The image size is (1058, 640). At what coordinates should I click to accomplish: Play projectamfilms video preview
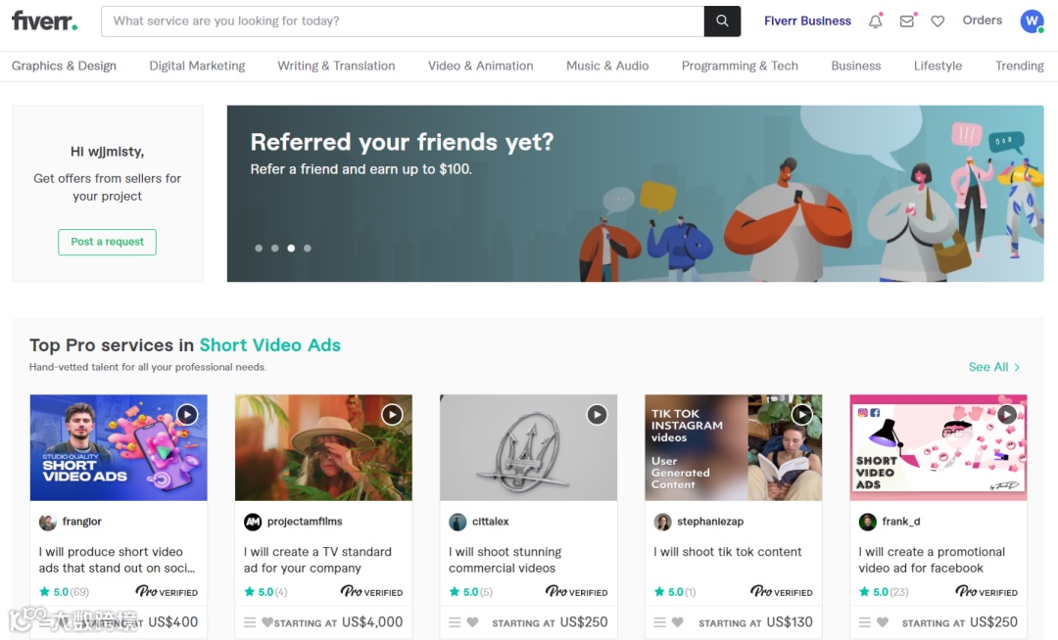coord(392,414)
